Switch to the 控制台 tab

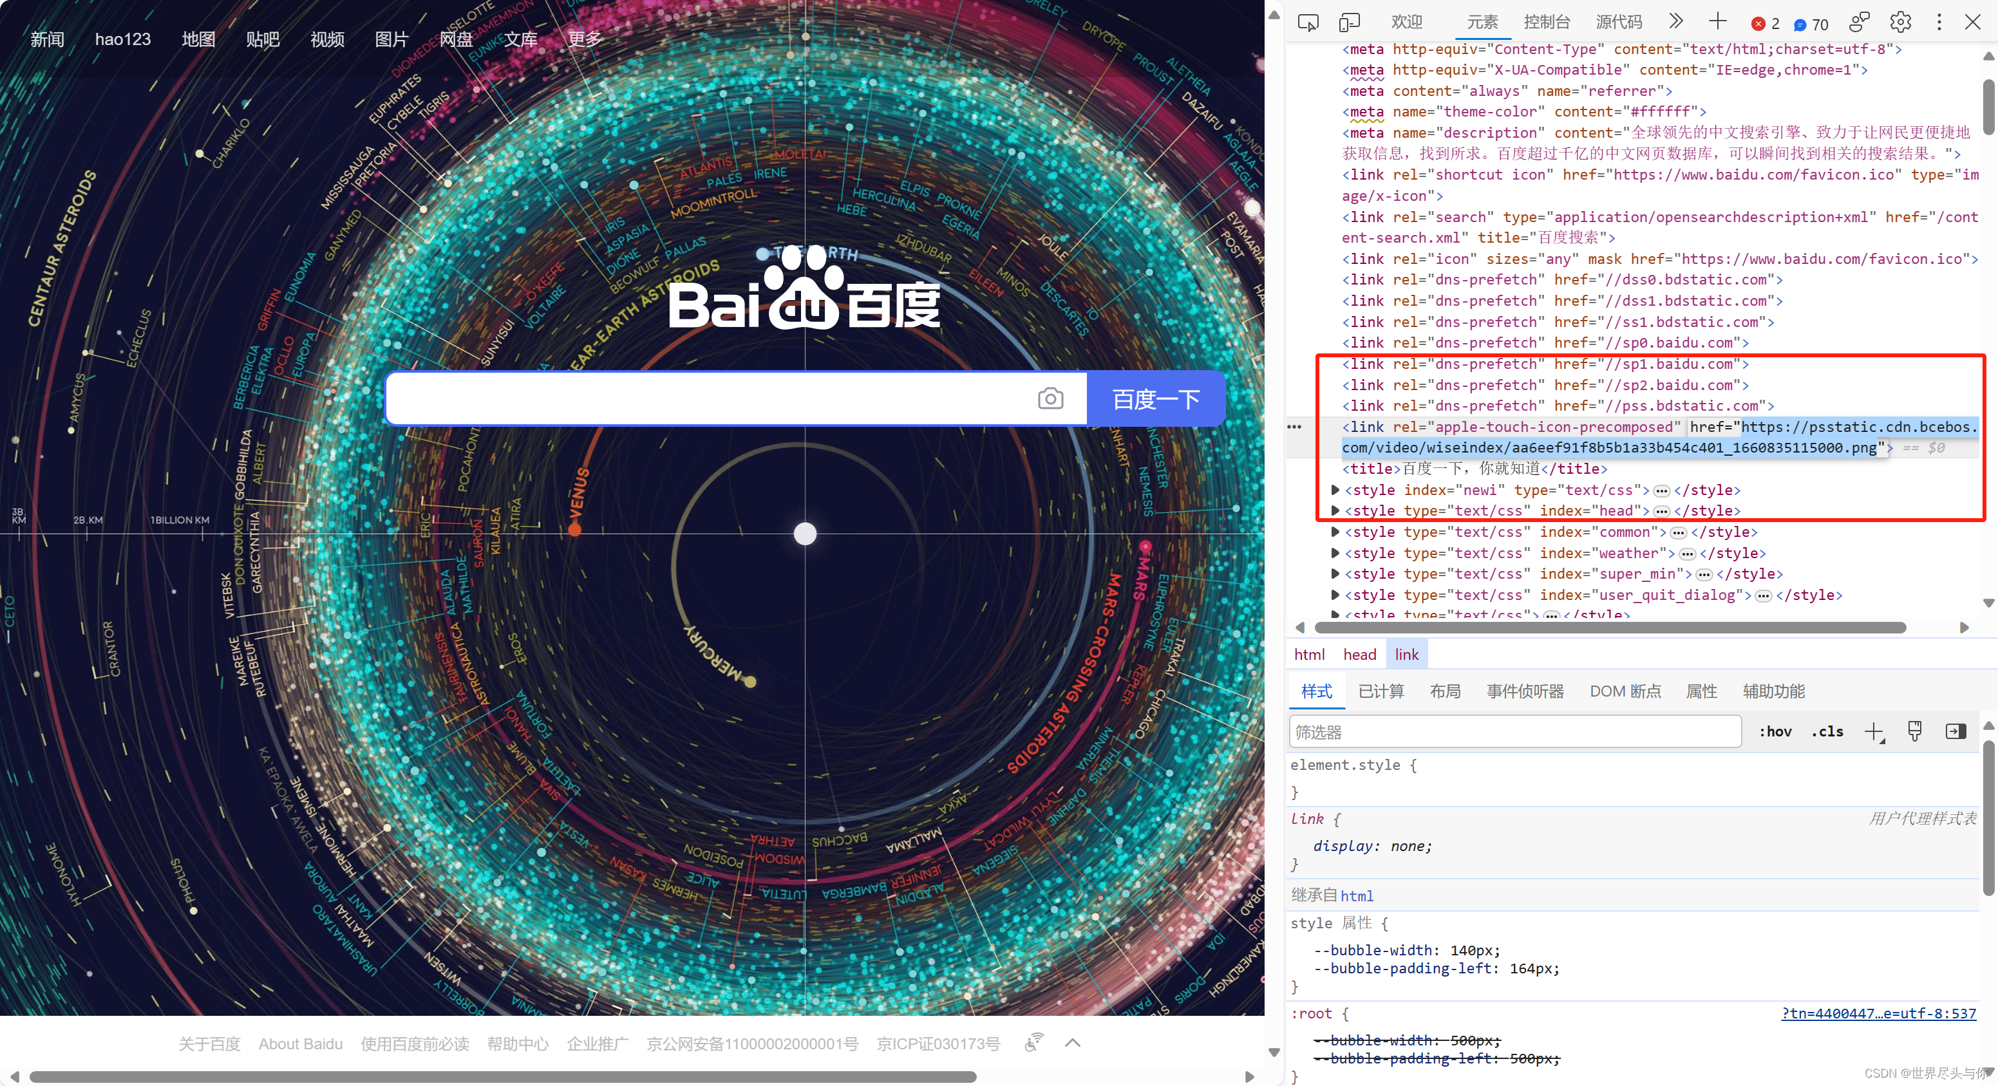point(1547,22)
